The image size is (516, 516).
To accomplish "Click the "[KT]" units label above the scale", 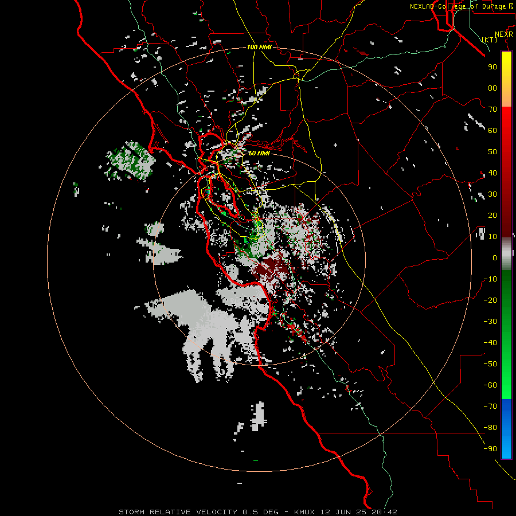I will 490,40.
